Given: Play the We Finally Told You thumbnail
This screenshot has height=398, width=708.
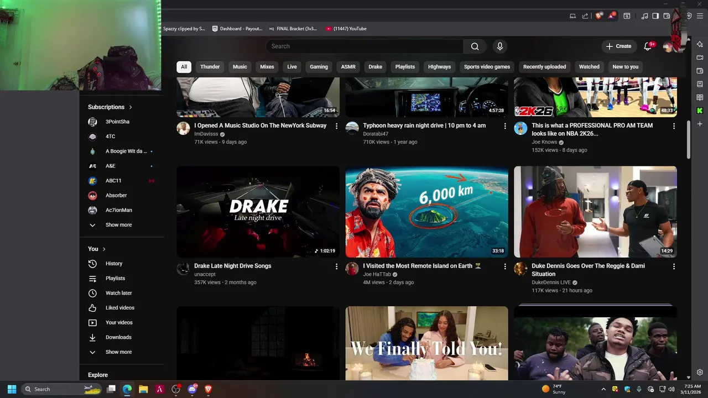Looking at the screenshot, I should pyautogui.click(x=426, y=343).
